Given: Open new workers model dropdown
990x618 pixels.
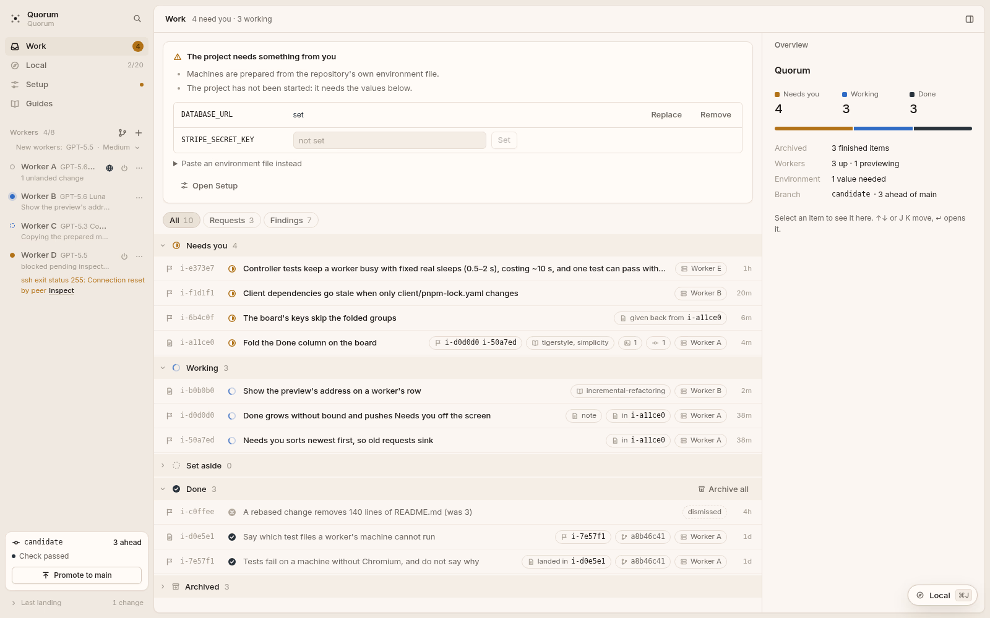Looking at the screenshot, I should click(78, 148).
